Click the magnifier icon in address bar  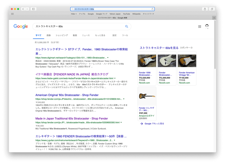point(73,9)
